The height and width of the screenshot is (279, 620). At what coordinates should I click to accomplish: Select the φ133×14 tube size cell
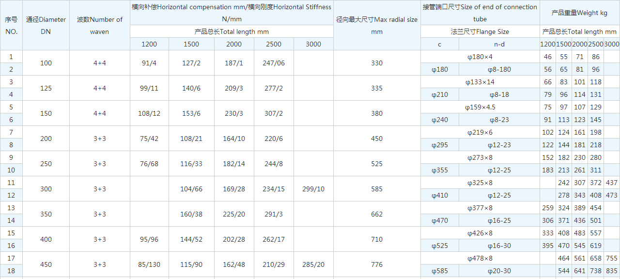(x=480, y=82)
